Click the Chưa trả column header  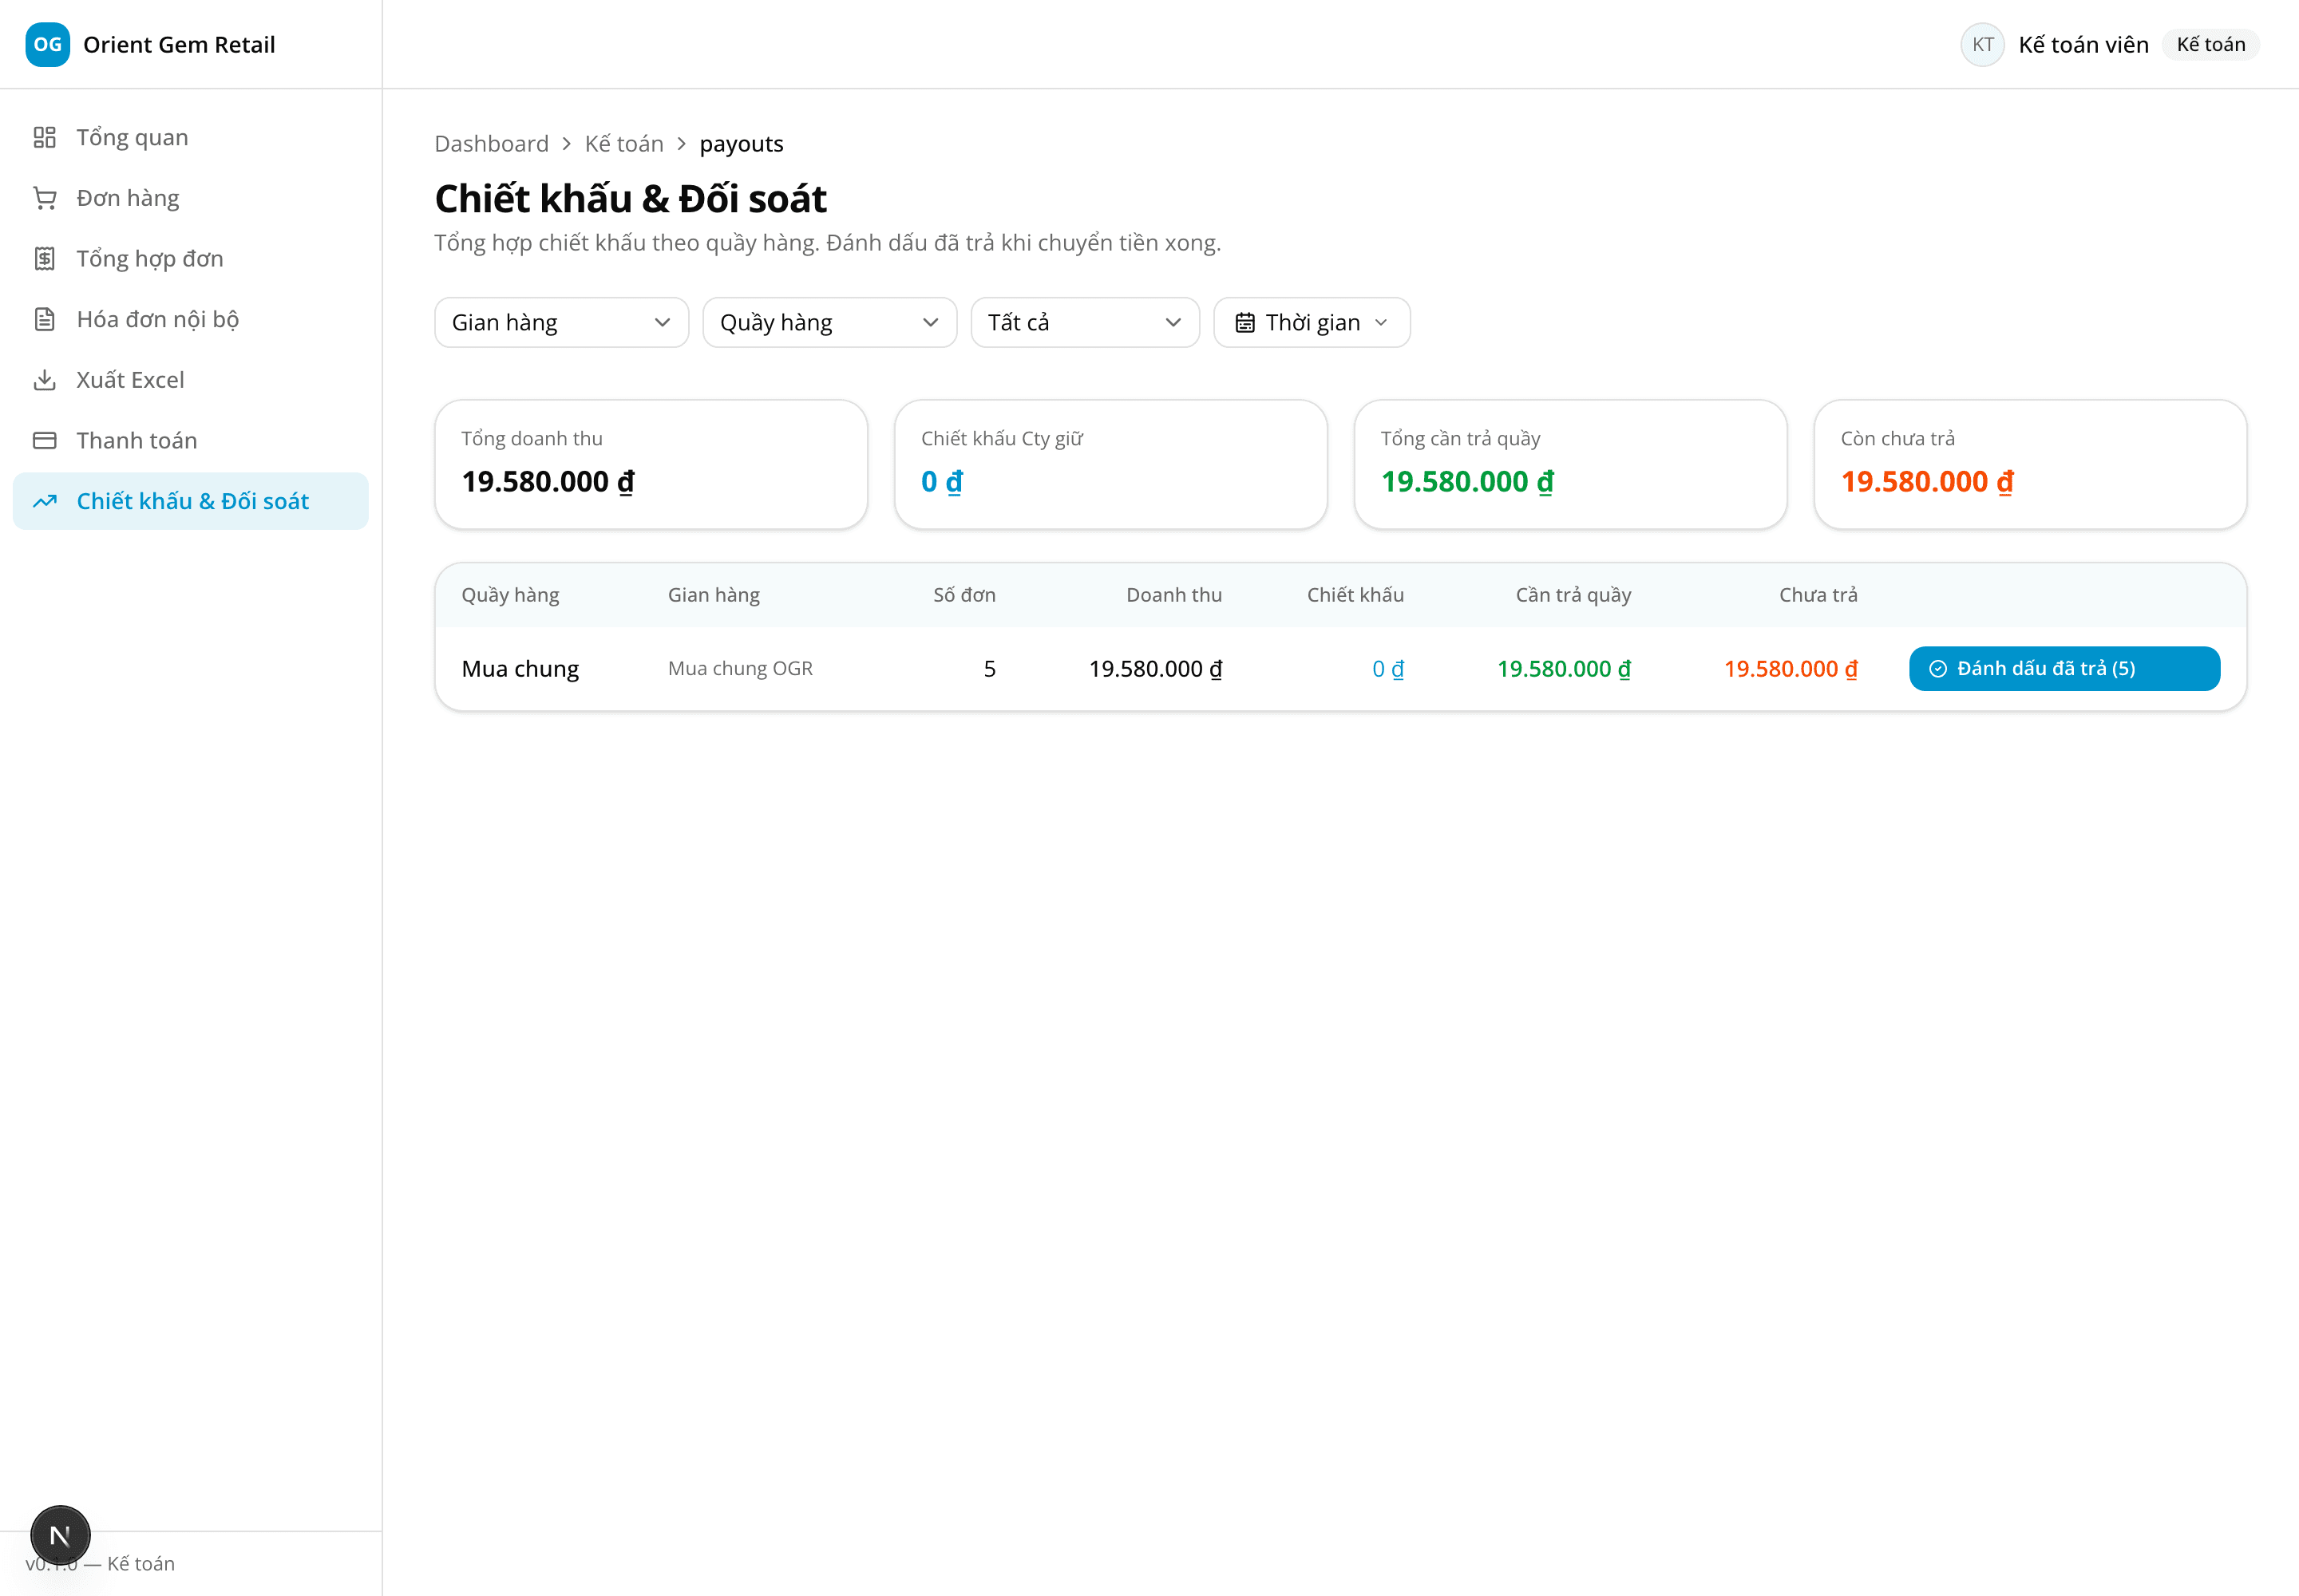pos(1818,595)
